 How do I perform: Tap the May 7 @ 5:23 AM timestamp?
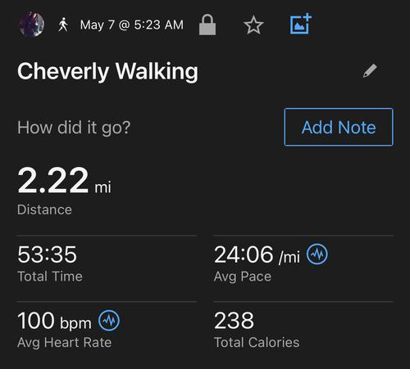coord(132,25)
